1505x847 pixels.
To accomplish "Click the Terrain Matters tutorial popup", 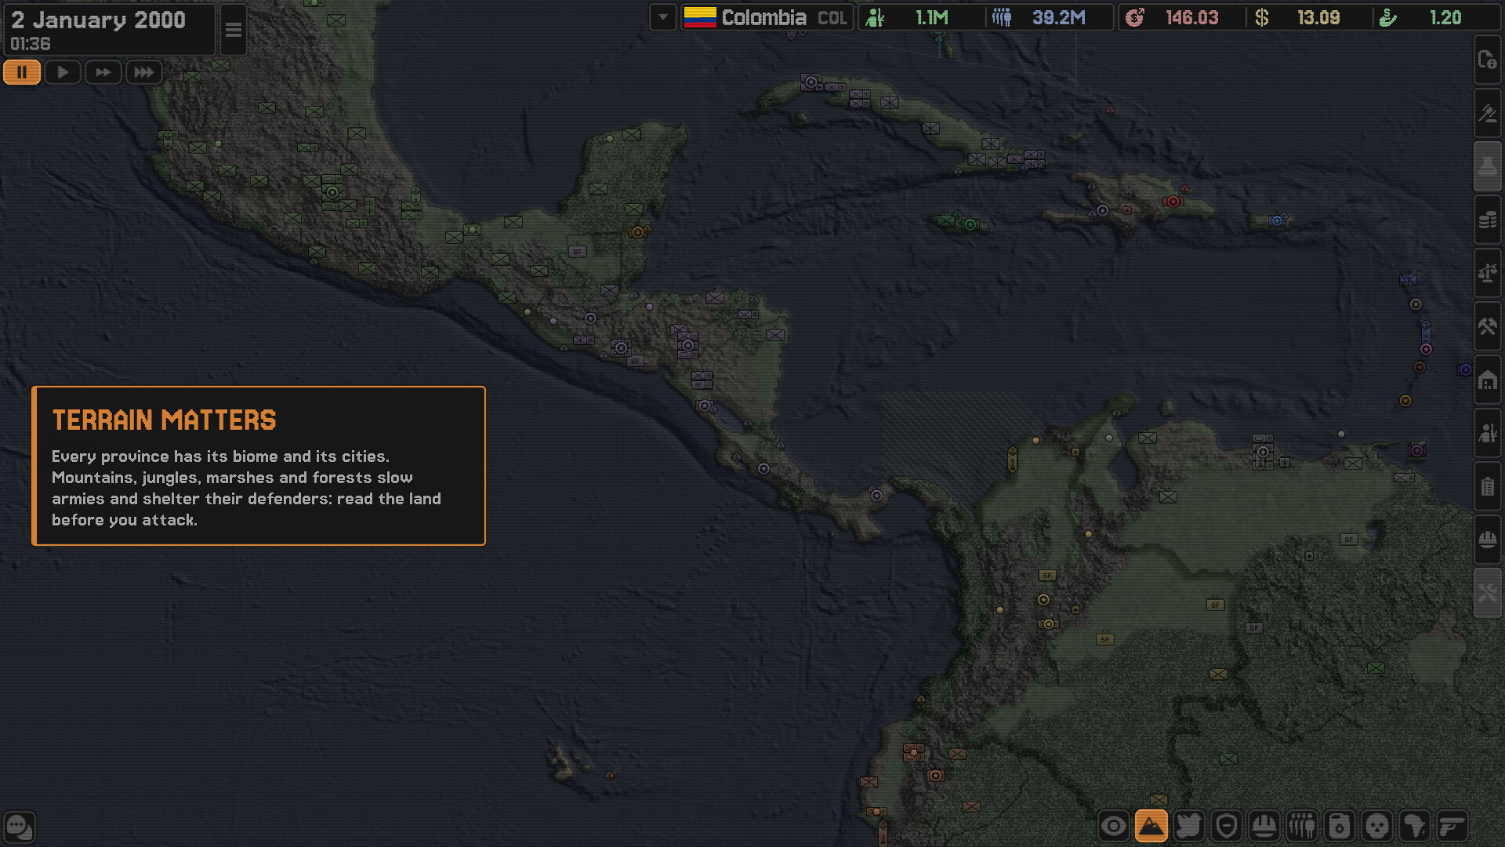I will tap(259, 466).
